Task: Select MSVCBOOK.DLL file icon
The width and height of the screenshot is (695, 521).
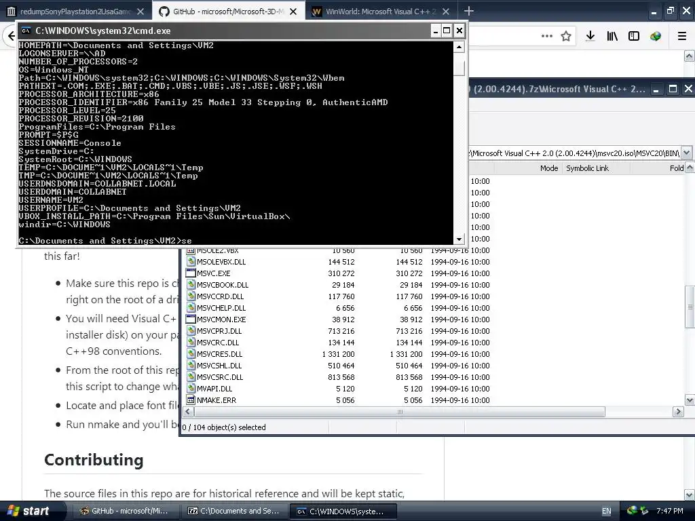Action: pyautogui.click(x=191, y=284)
